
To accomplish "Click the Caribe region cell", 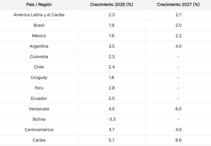I will click(39, 140).
